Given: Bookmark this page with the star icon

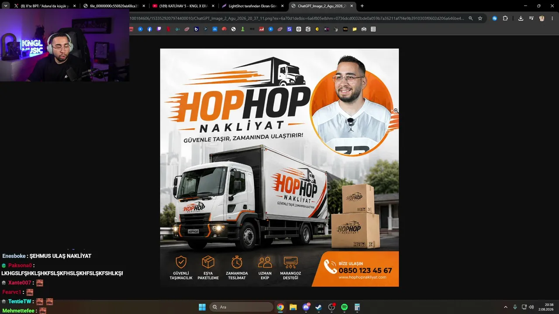Looking at the screenshot, I should coord(480,18).
